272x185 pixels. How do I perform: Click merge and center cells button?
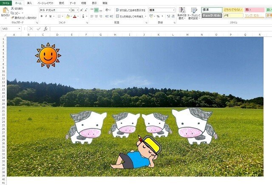click(x=130, y=16)
